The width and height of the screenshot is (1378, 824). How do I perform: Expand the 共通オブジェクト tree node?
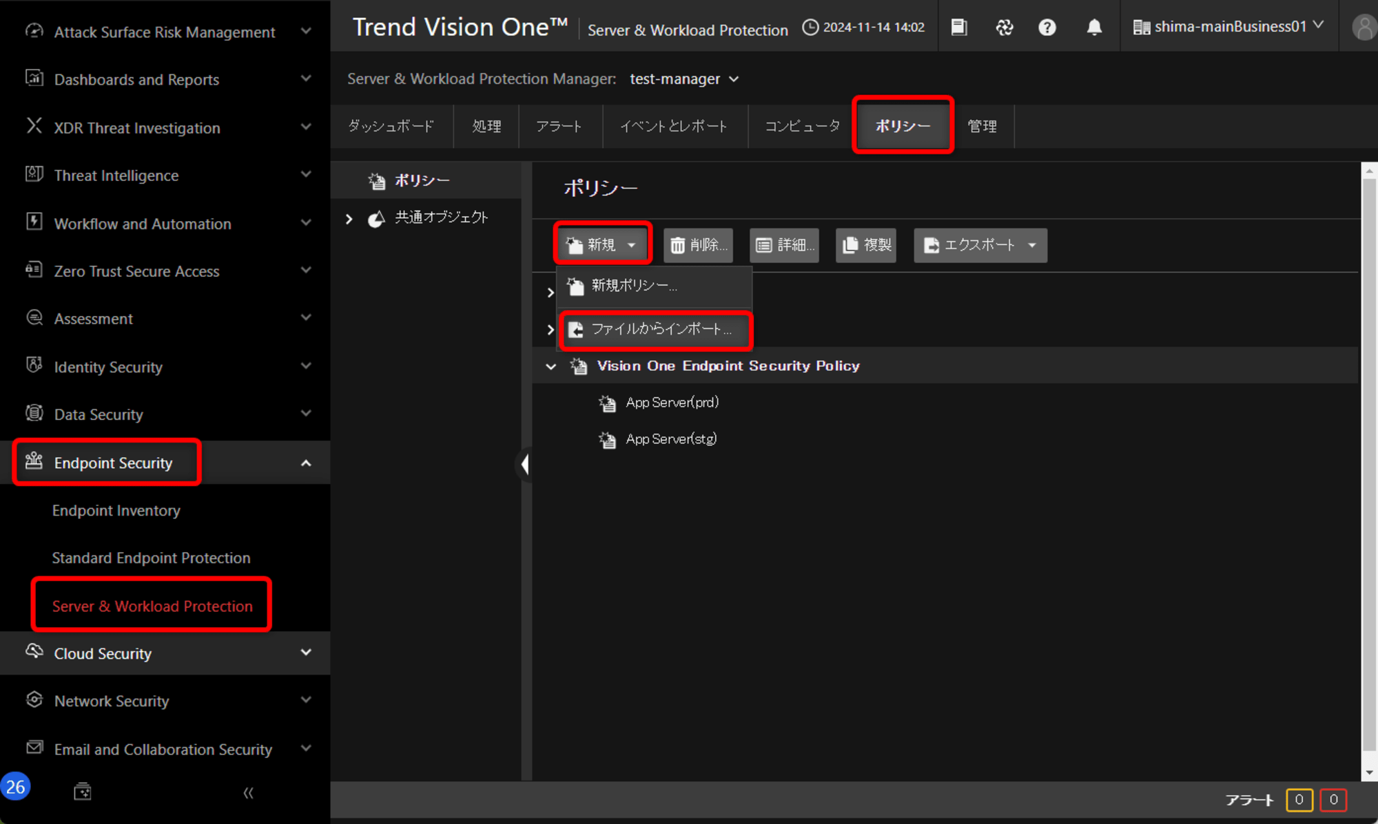[x=349, y=219]
